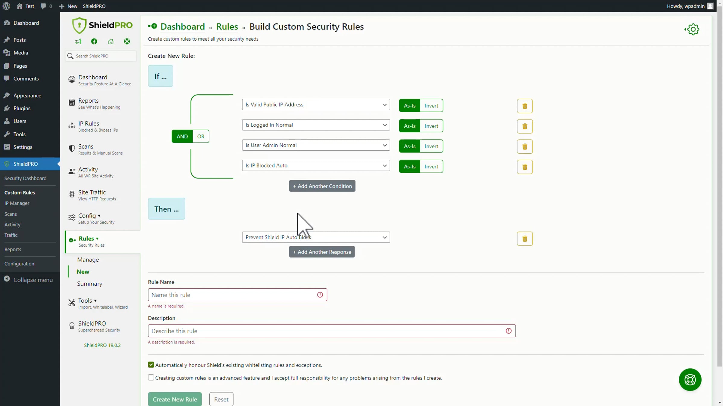Open the gear settings icon at top right
The width and height of the screenshot is (723, 406).
[693, 29]
